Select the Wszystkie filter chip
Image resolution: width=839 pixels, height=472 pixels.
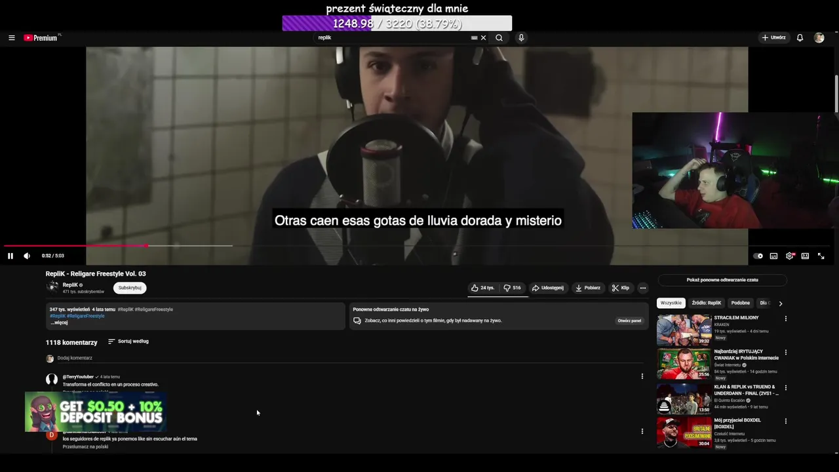(671, 303)
